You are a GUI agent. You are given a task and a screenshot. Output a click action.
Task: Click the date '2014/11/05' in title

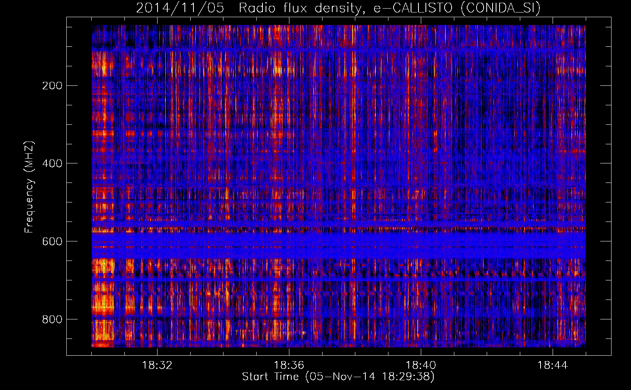tap(180, 8)
